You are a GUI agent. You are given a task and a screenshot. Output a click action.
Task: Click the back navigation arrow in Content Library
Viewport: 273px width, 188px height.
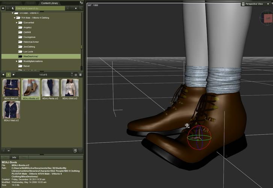tap(3, 8)
